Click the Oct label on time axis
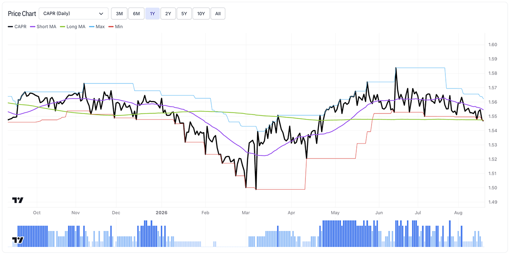 pos(37,213)
